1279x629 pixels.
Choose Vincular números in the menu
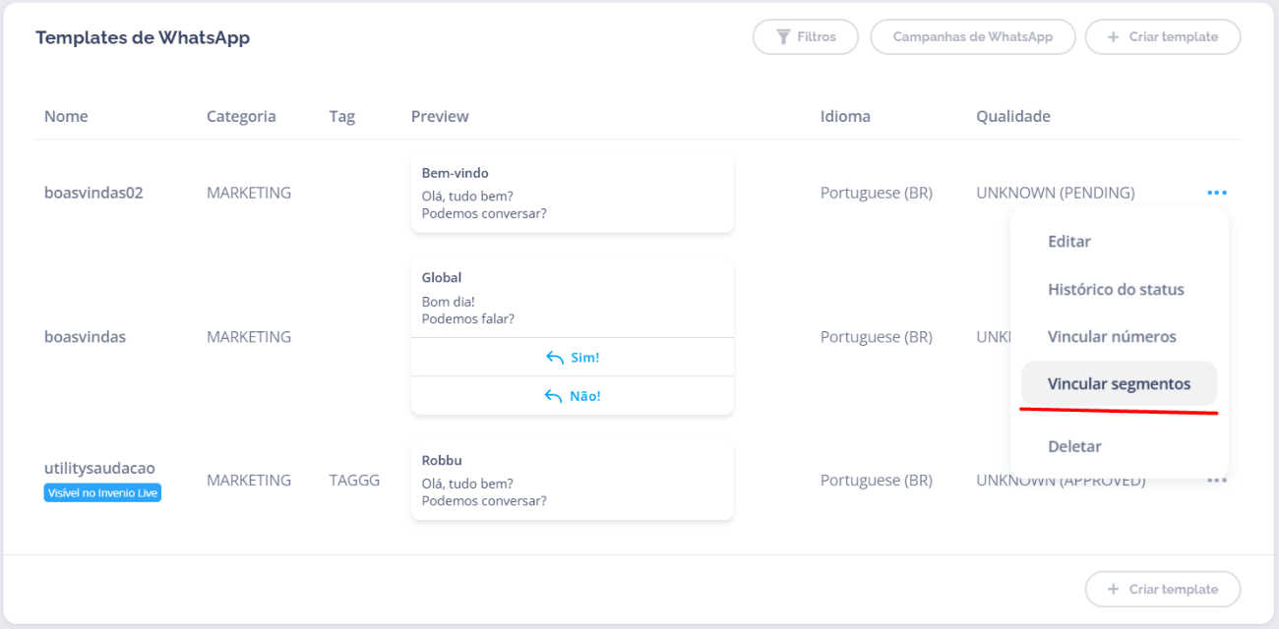(x=1112, y=337)
